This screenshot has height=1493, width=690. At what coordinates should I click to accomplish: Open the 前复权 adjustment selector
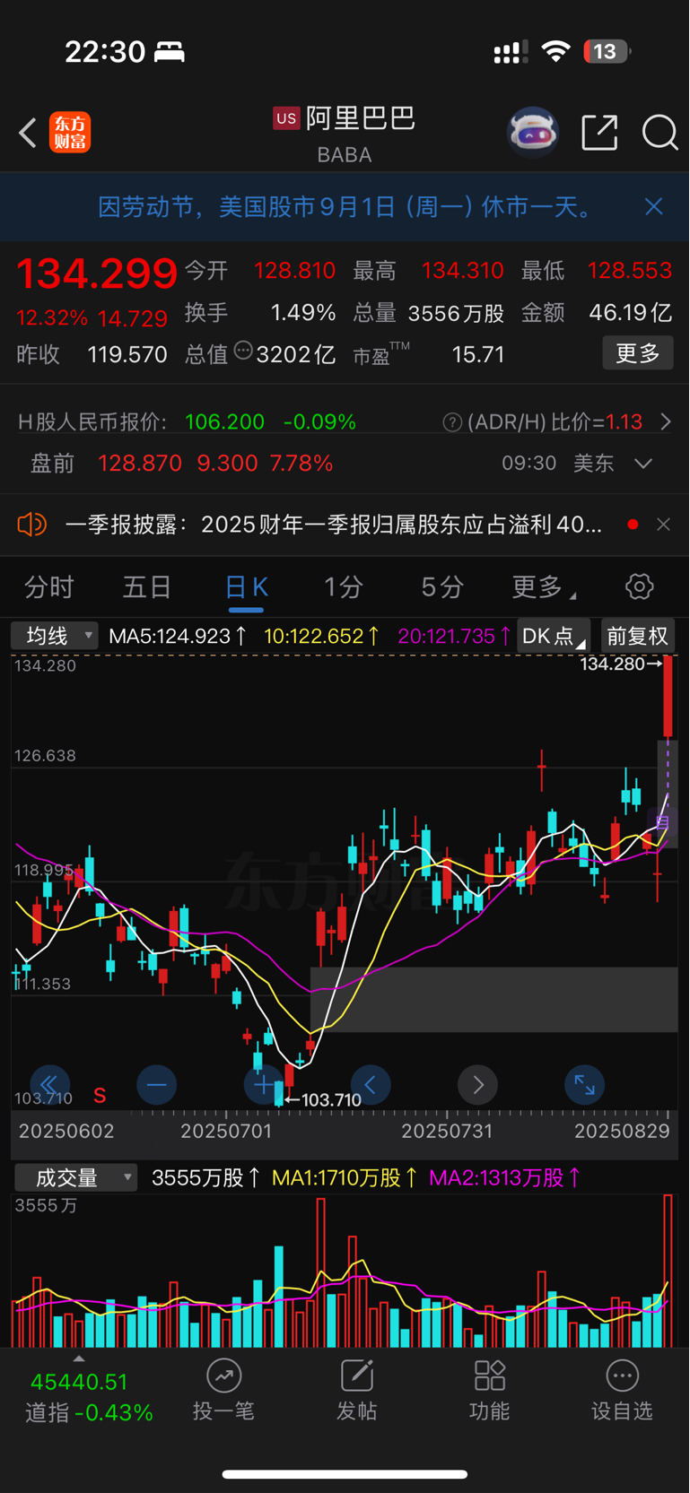[638, 636]
